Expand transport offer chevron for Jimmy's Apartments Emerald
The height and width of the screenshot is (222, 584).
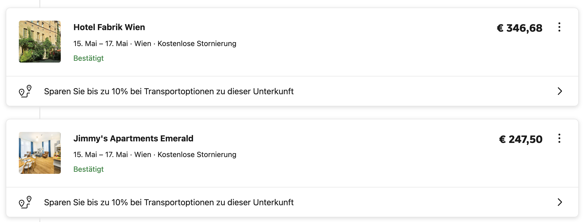560,202
